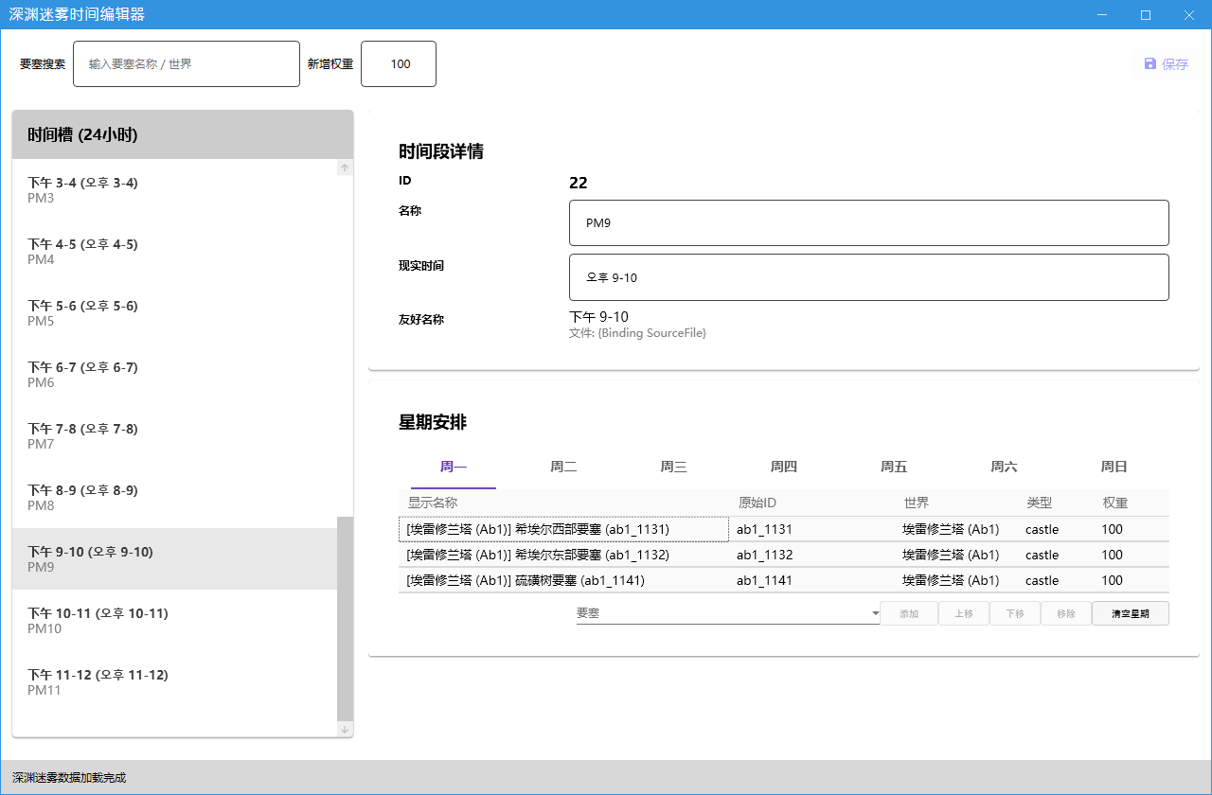
Task: Select the 下午 11-12 time slot
Action: 174,682
